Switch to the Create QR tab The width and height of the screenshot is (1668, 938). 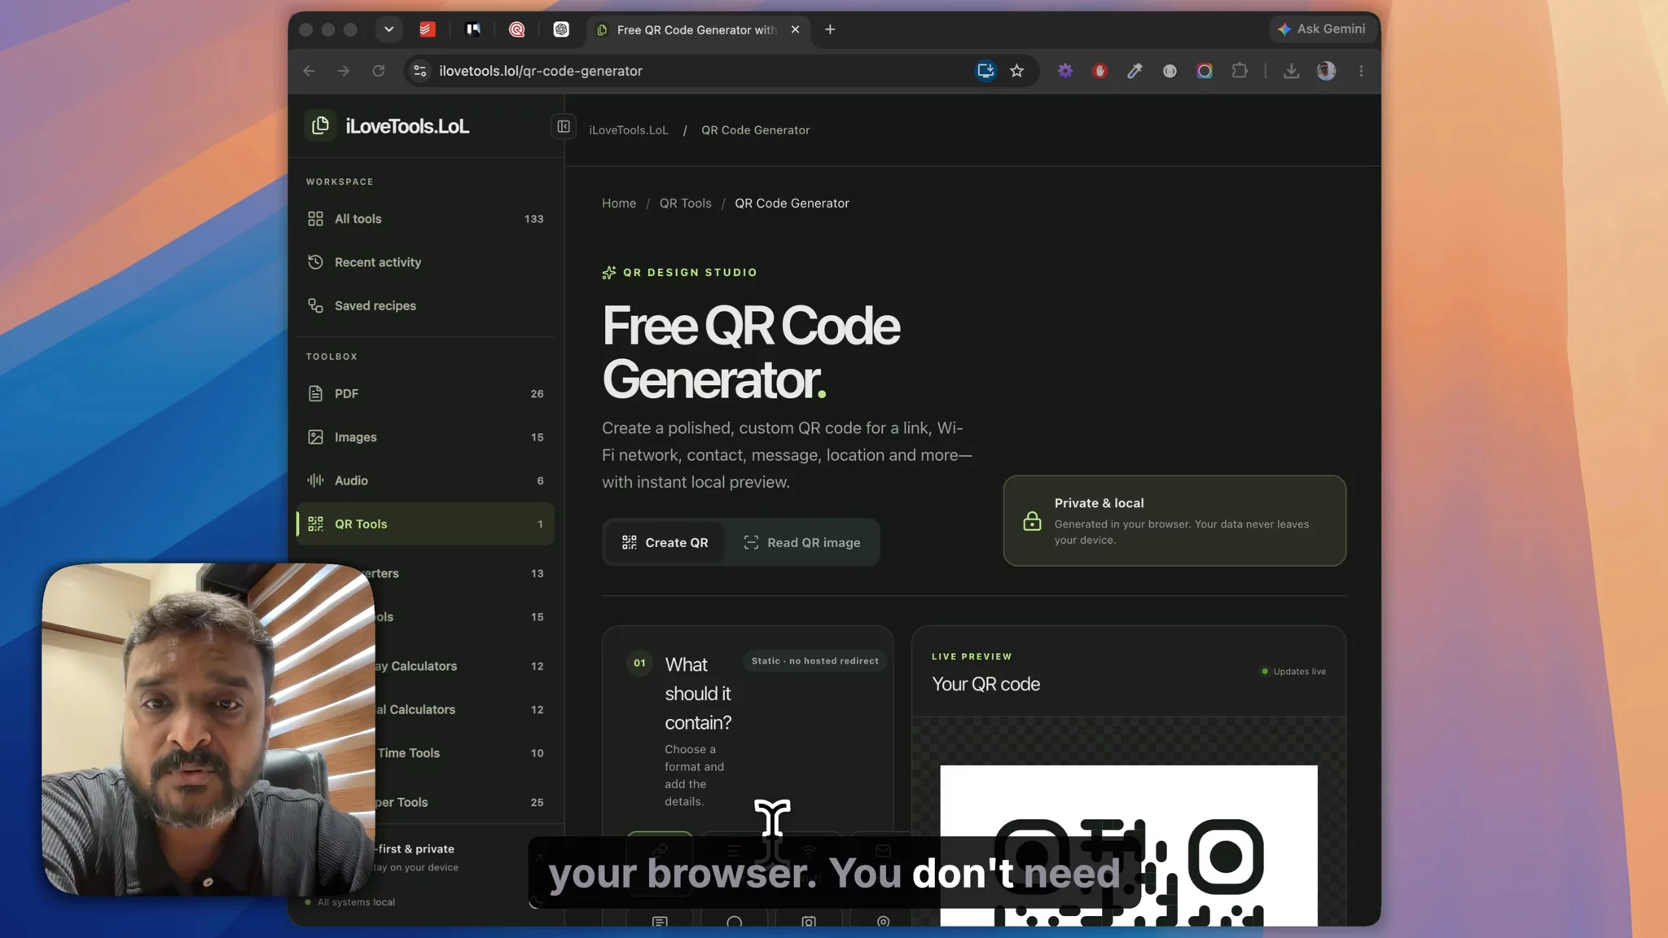coord(665,542)
